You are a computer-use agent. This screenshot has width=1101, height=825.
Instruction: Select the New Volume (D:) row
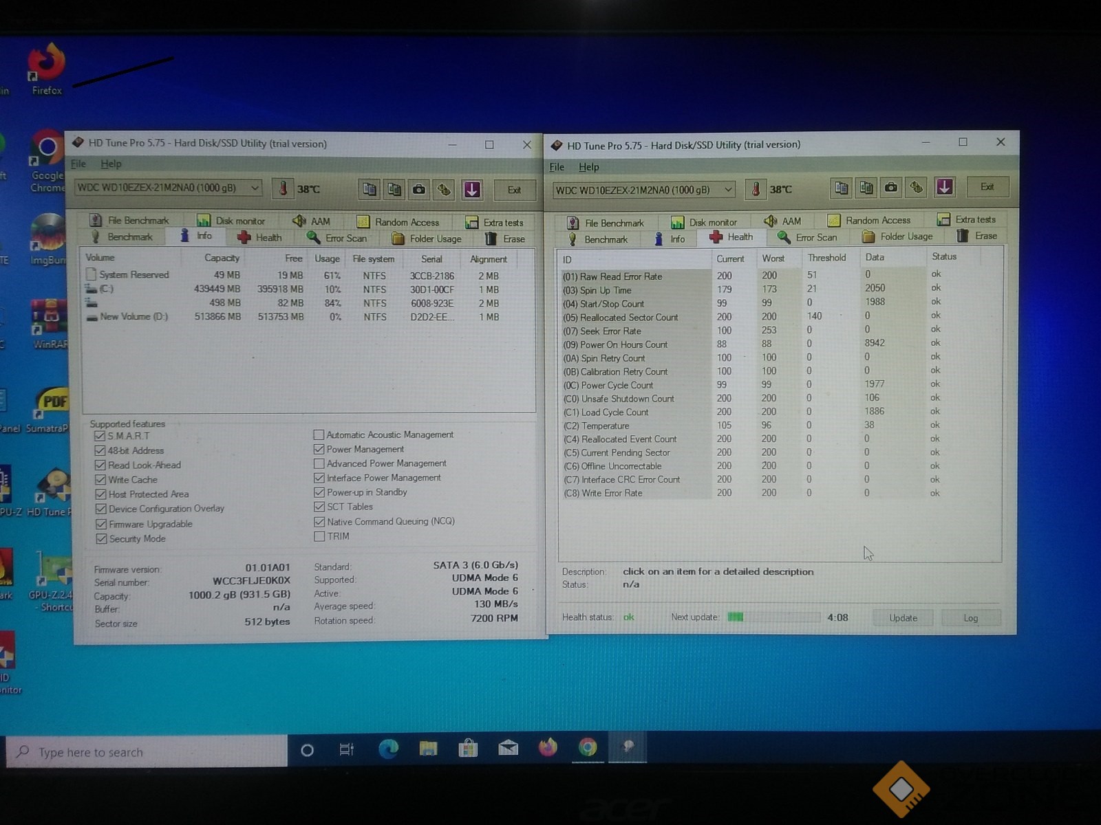point(308,317)
